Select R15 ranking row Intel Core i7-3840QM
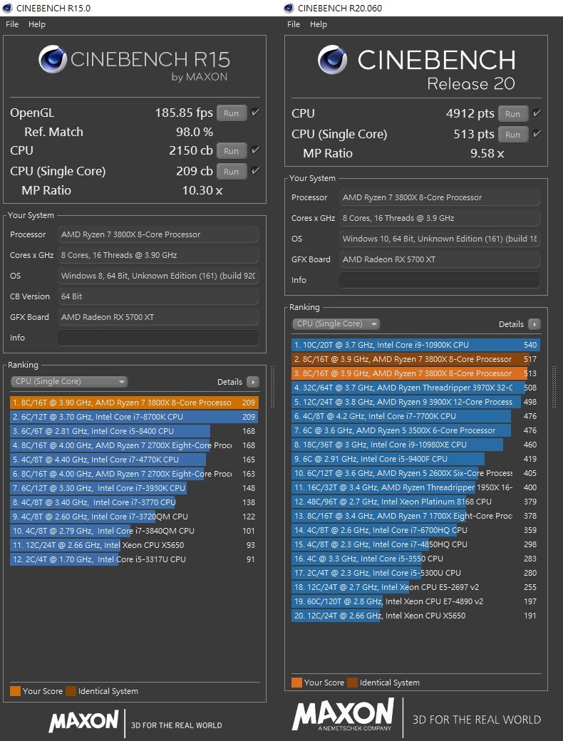 click(134, 531)
